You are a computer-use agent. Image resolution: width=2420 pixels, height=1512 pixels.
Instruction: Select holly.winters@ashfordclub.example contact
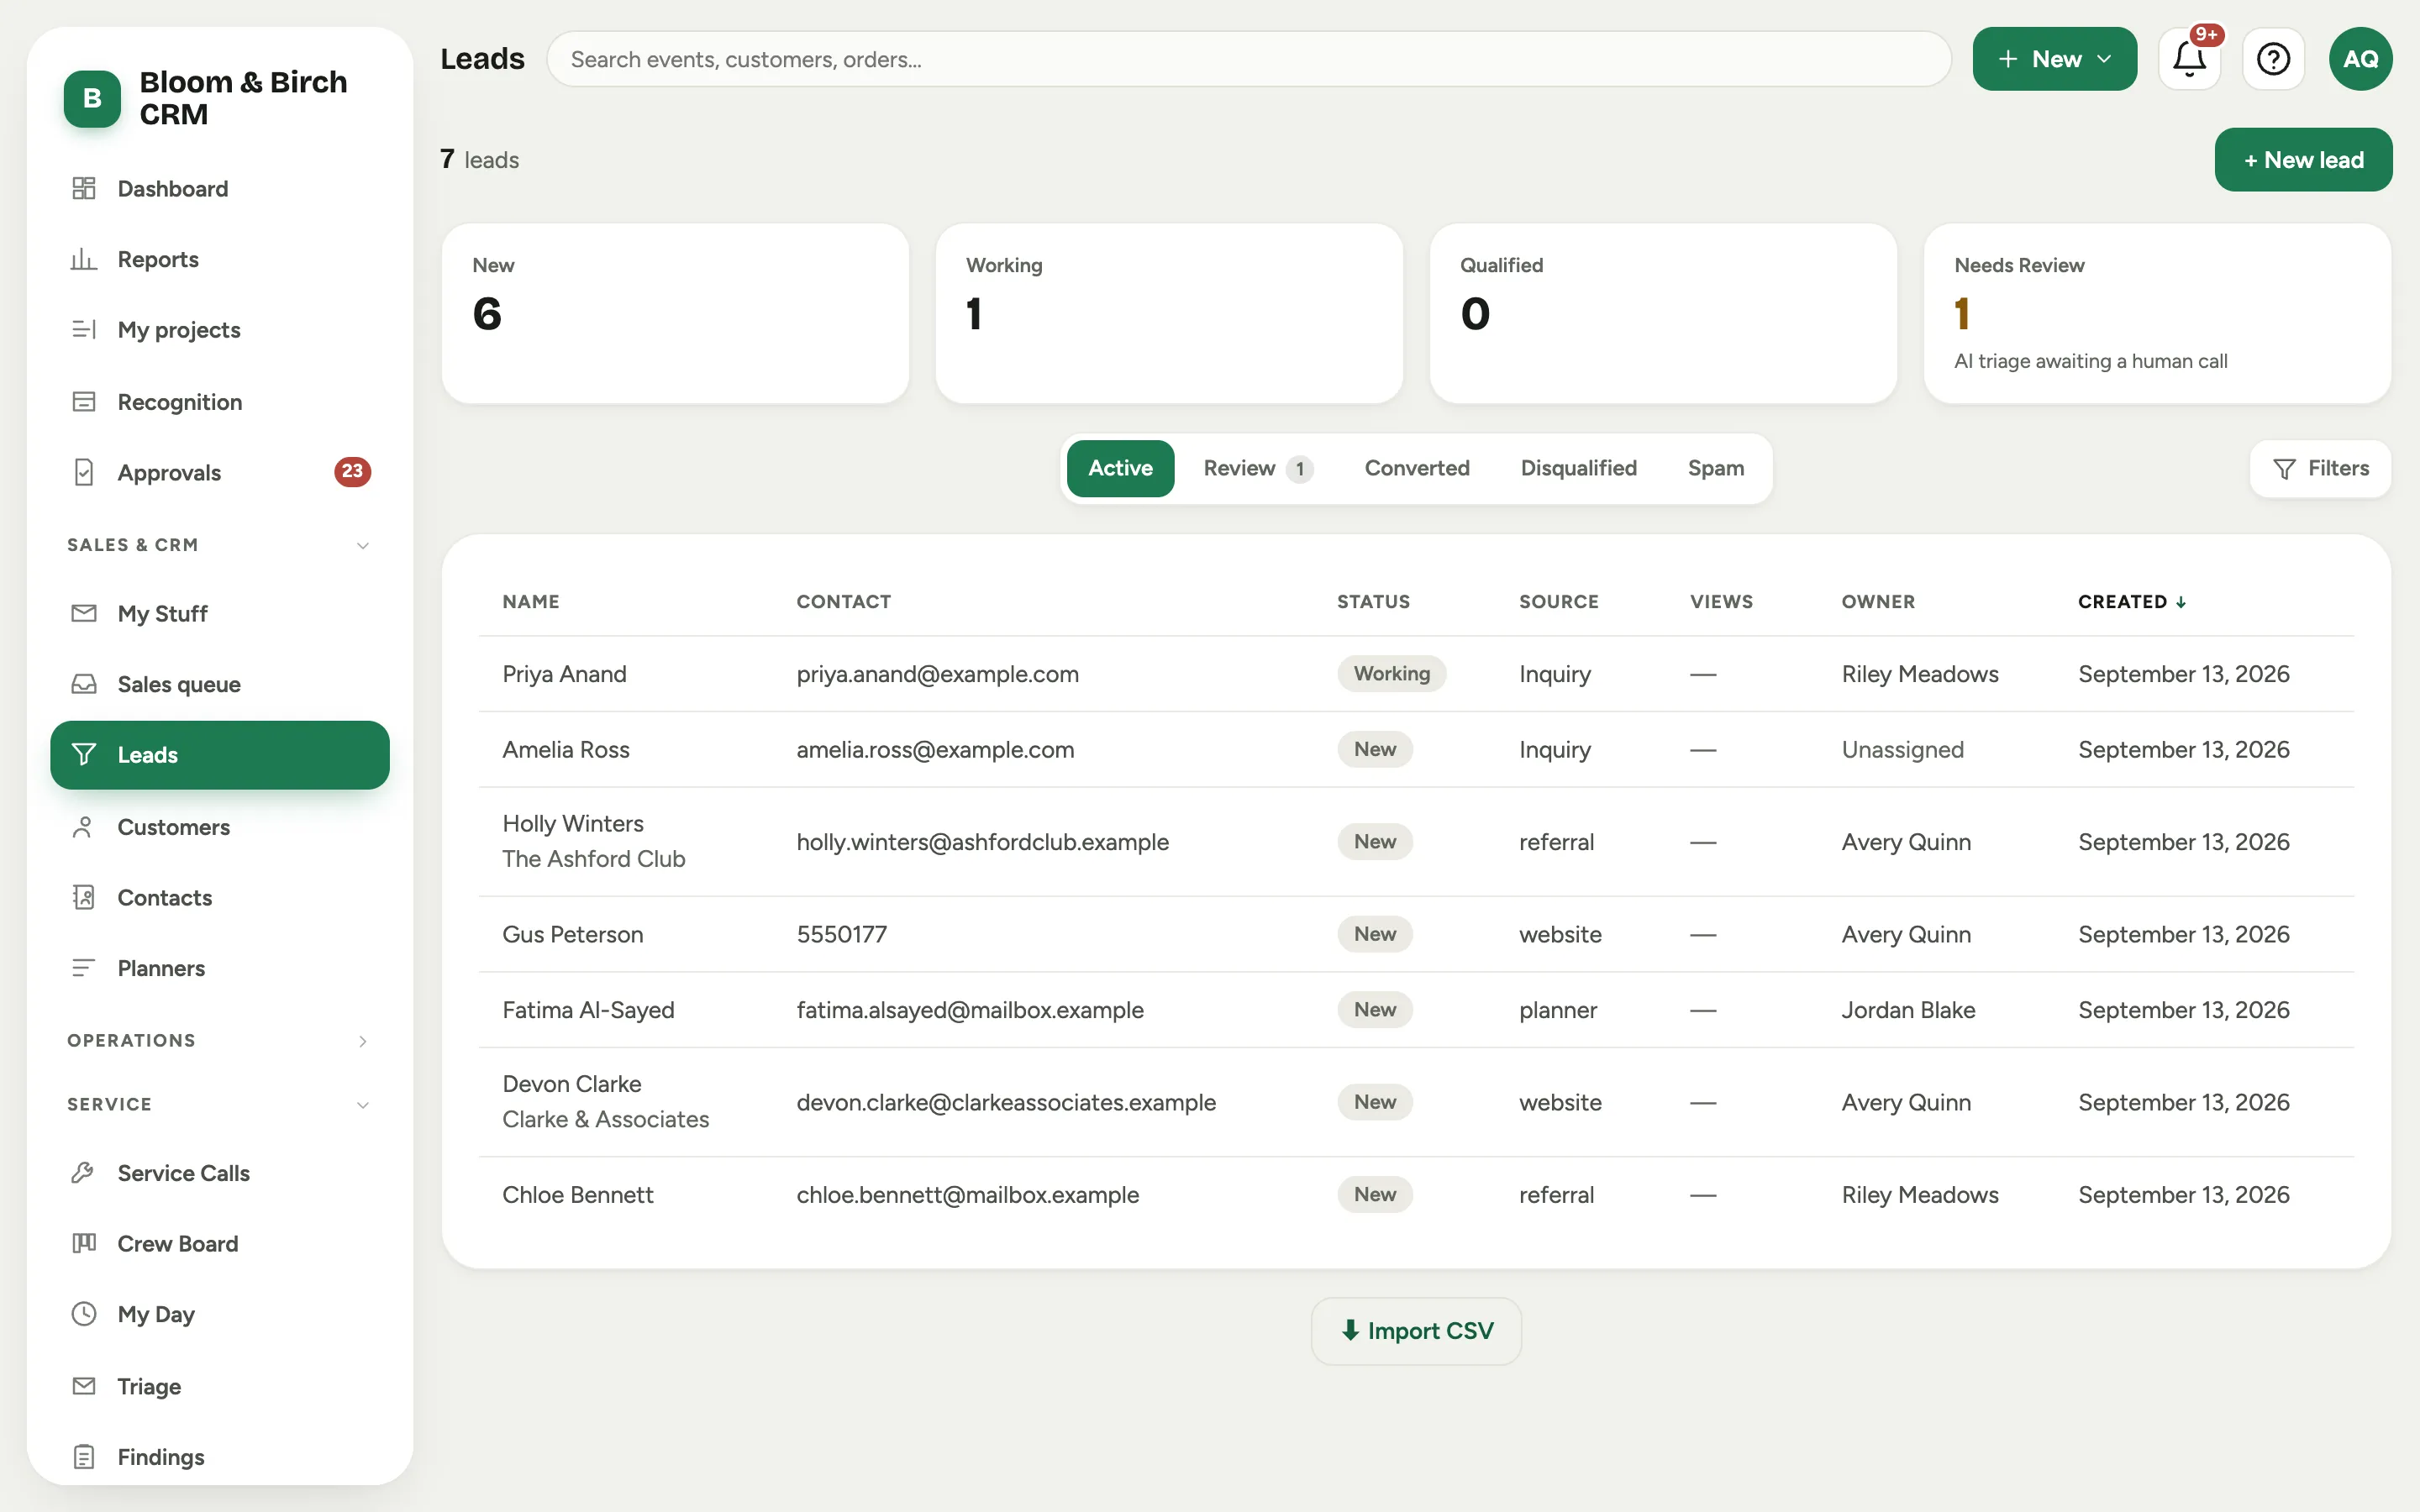pos(982,842)
